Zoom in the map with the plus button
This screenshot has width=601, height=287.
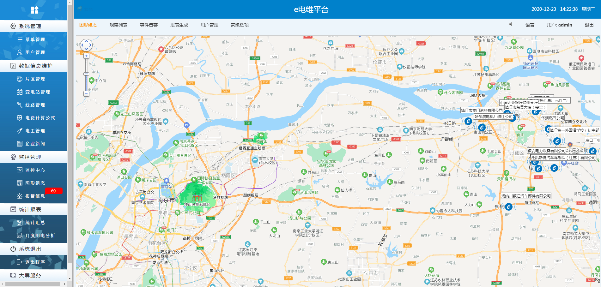pos(86,56)
